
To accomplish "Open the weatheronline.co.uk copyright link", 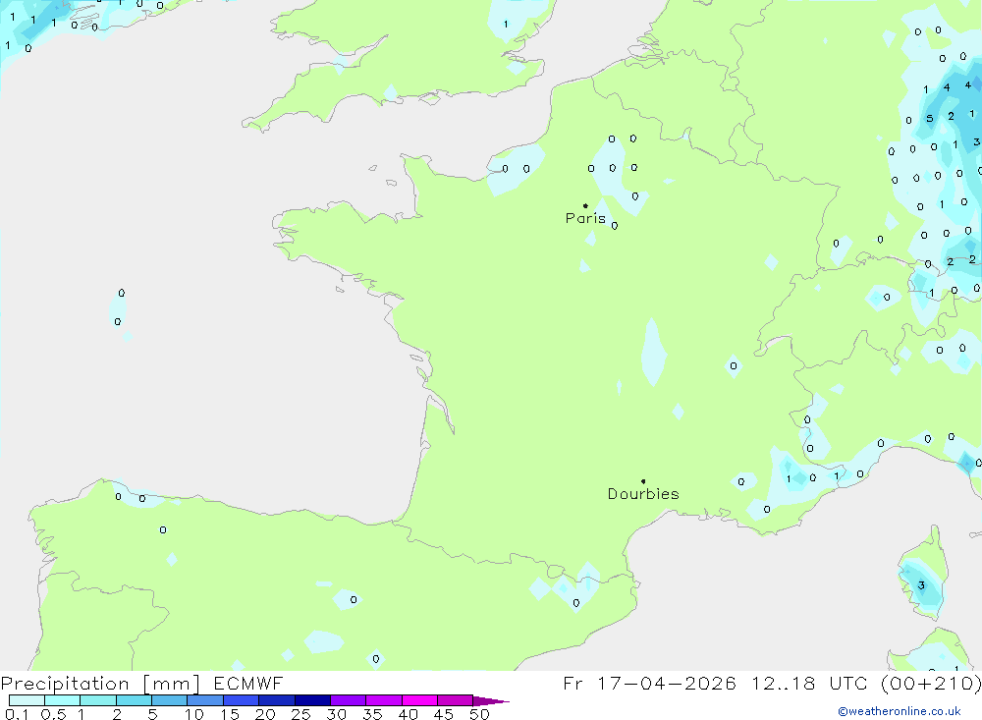I will tap(900, 711).
